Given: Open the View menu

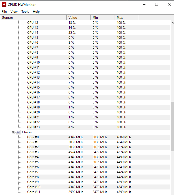Looking at the screenshot, I should pos(14,12).
